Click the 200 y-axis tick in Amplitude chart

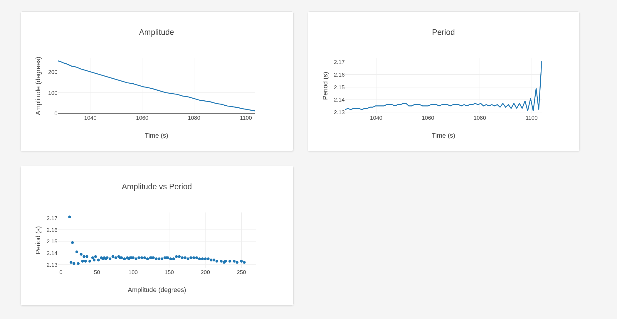[x=53, y=72]
